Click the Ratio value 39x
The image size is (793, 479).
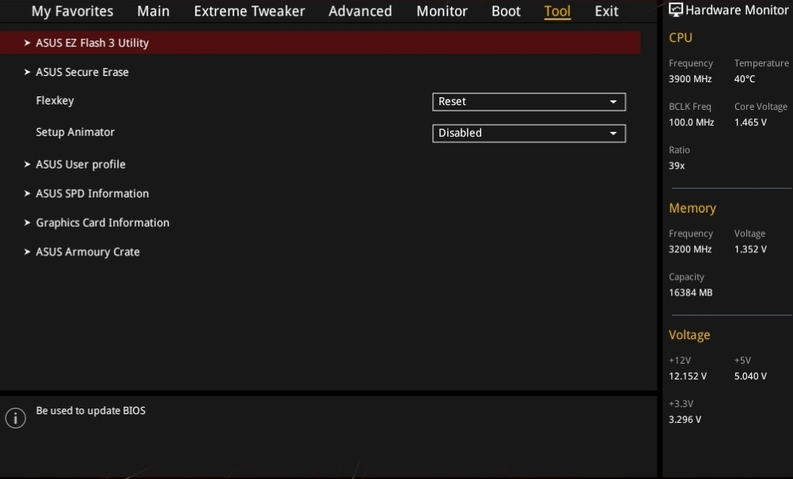(x=677, y=166)
